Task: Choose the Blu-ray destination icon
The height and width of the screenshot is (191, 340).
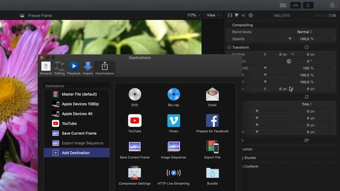Action: coord(174,94)
